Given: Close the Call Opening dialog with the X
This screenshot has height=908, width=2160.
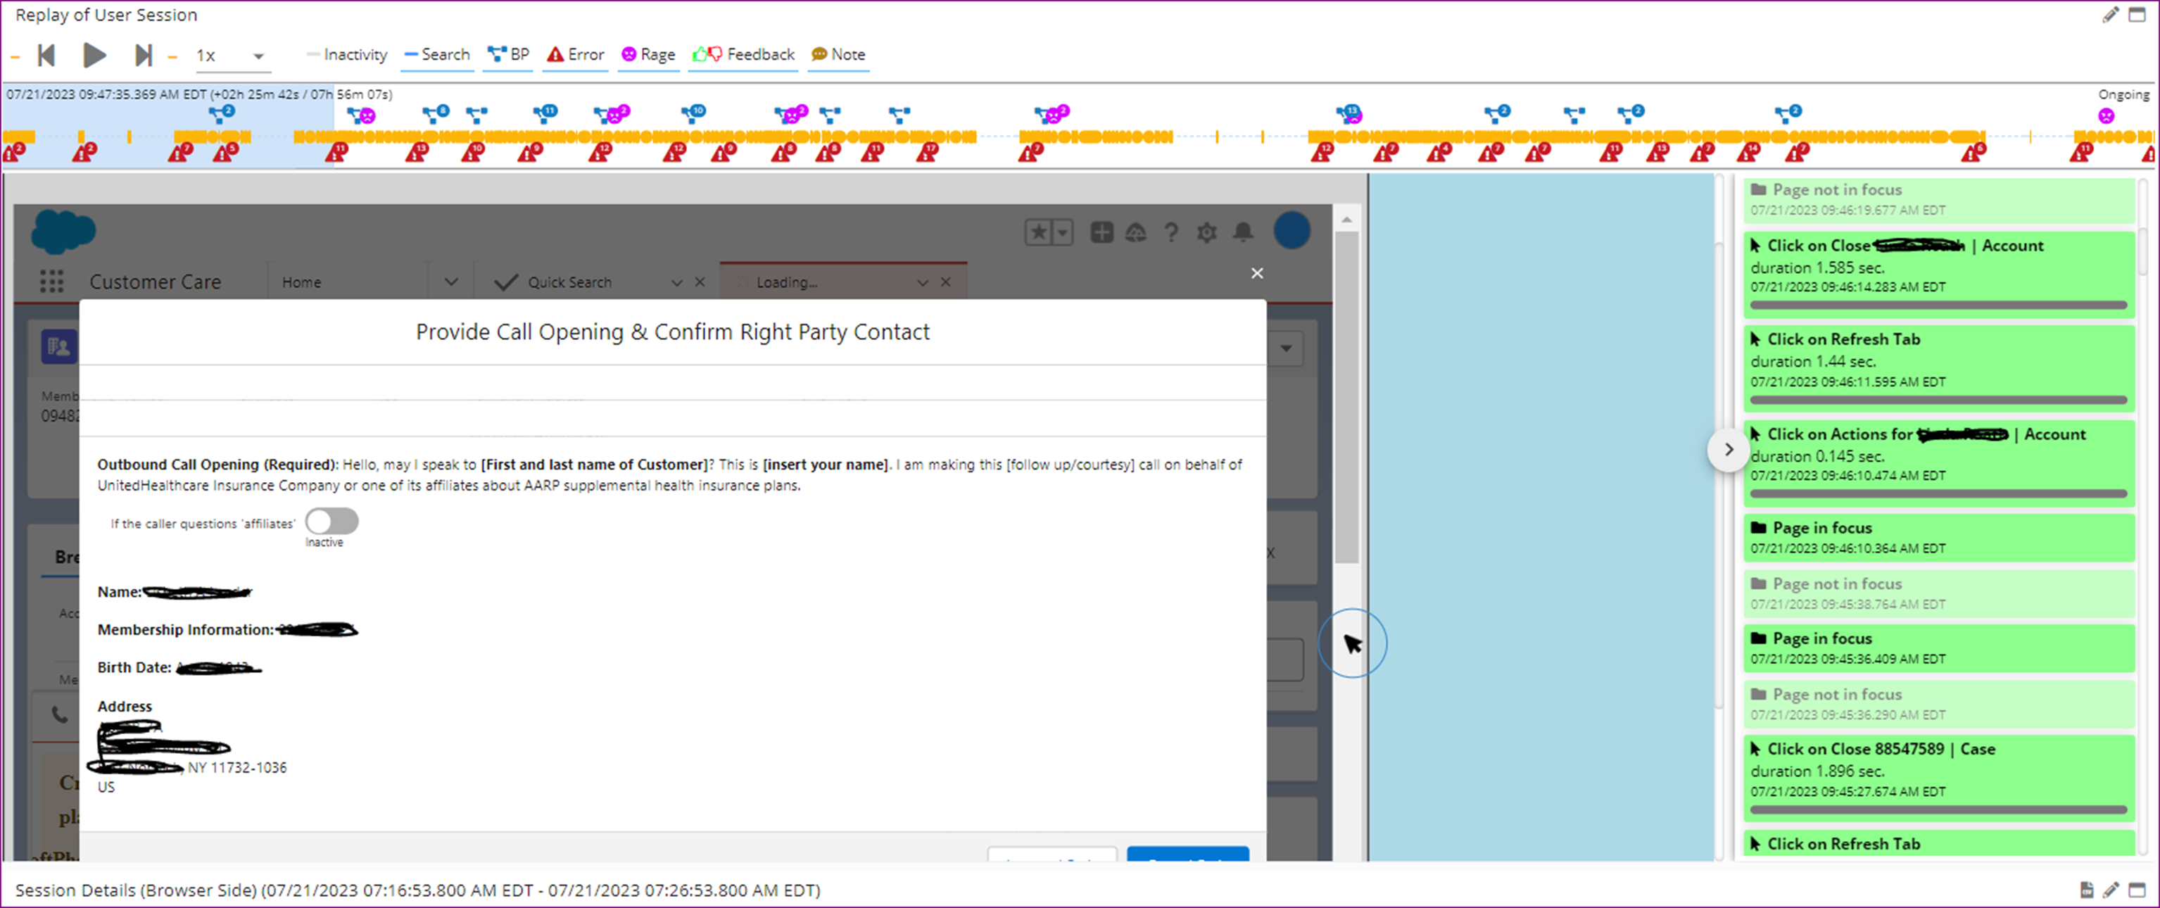Looking at the screenshot, I should 1256,273.
